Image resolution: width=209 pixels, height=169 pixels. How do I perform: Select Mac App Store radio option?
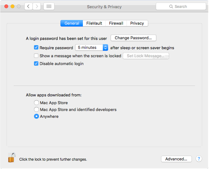tap(36, 103)
